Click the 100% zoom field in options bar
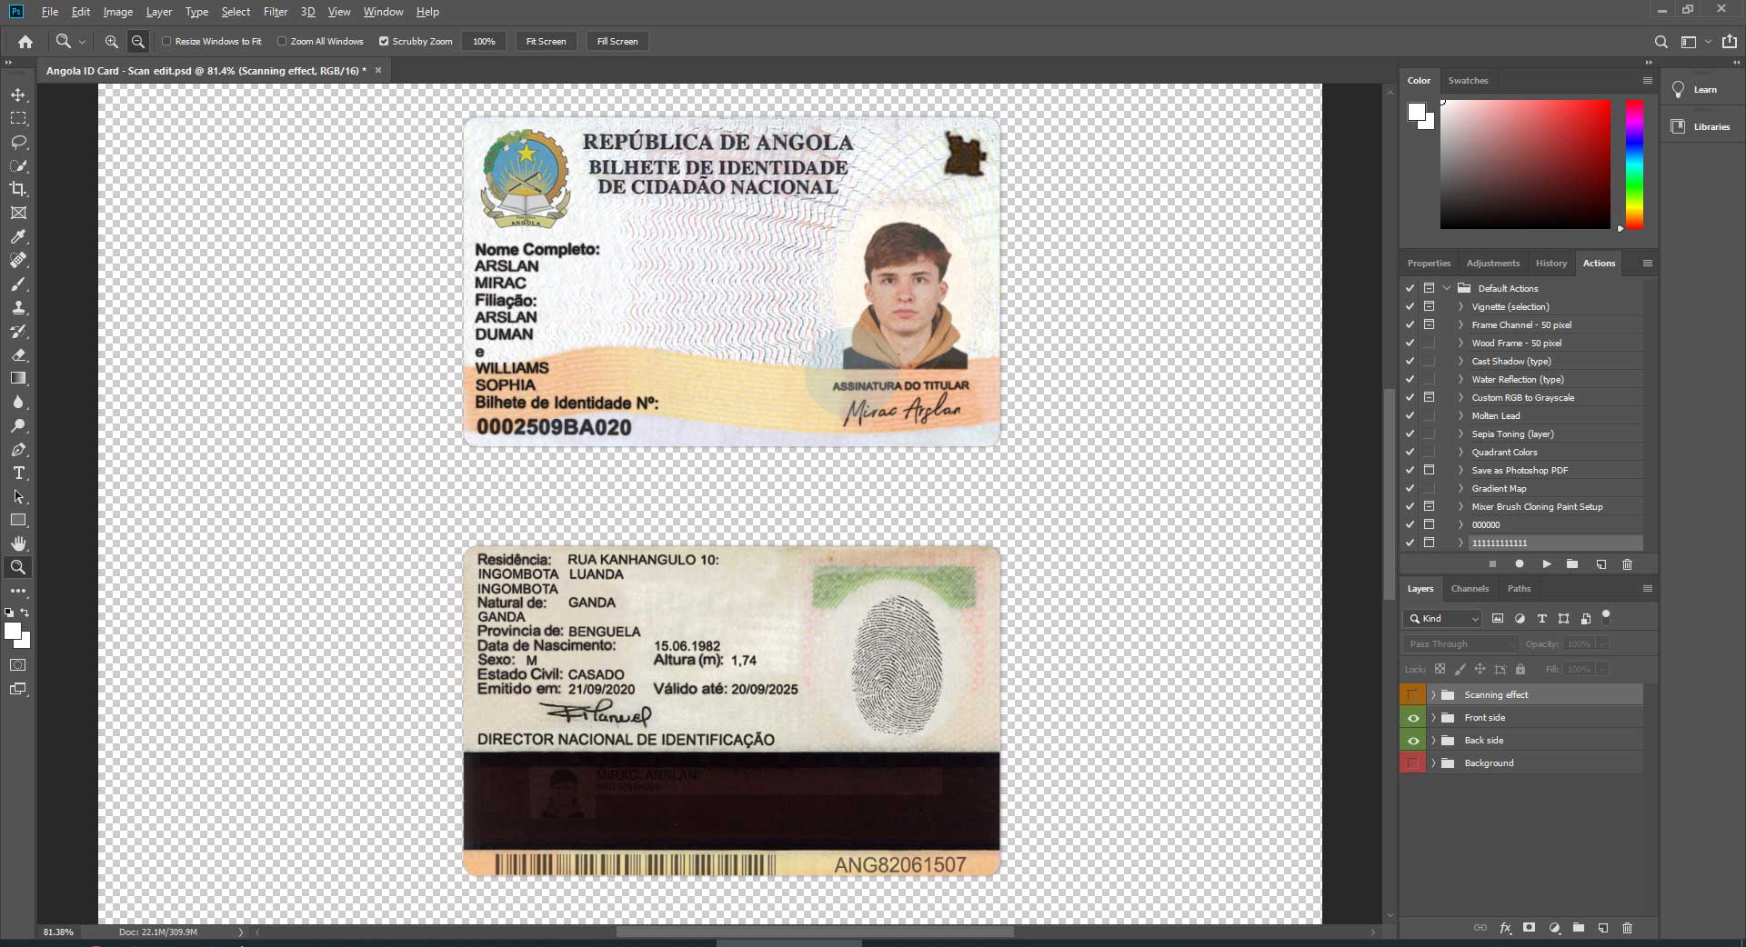 coord(484,42)
